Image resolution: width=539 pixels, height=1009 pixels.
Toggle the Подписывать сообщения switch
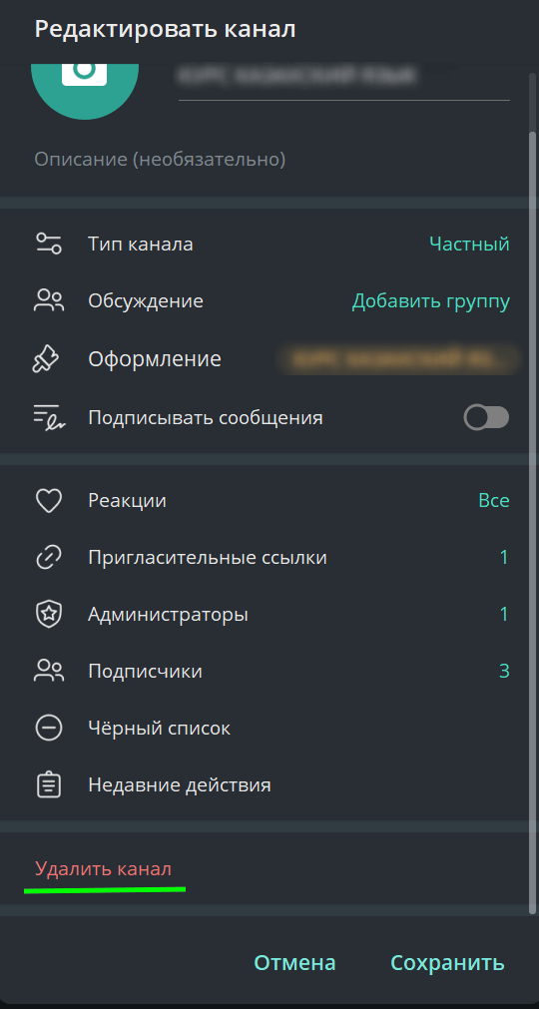tap(486, 417)
